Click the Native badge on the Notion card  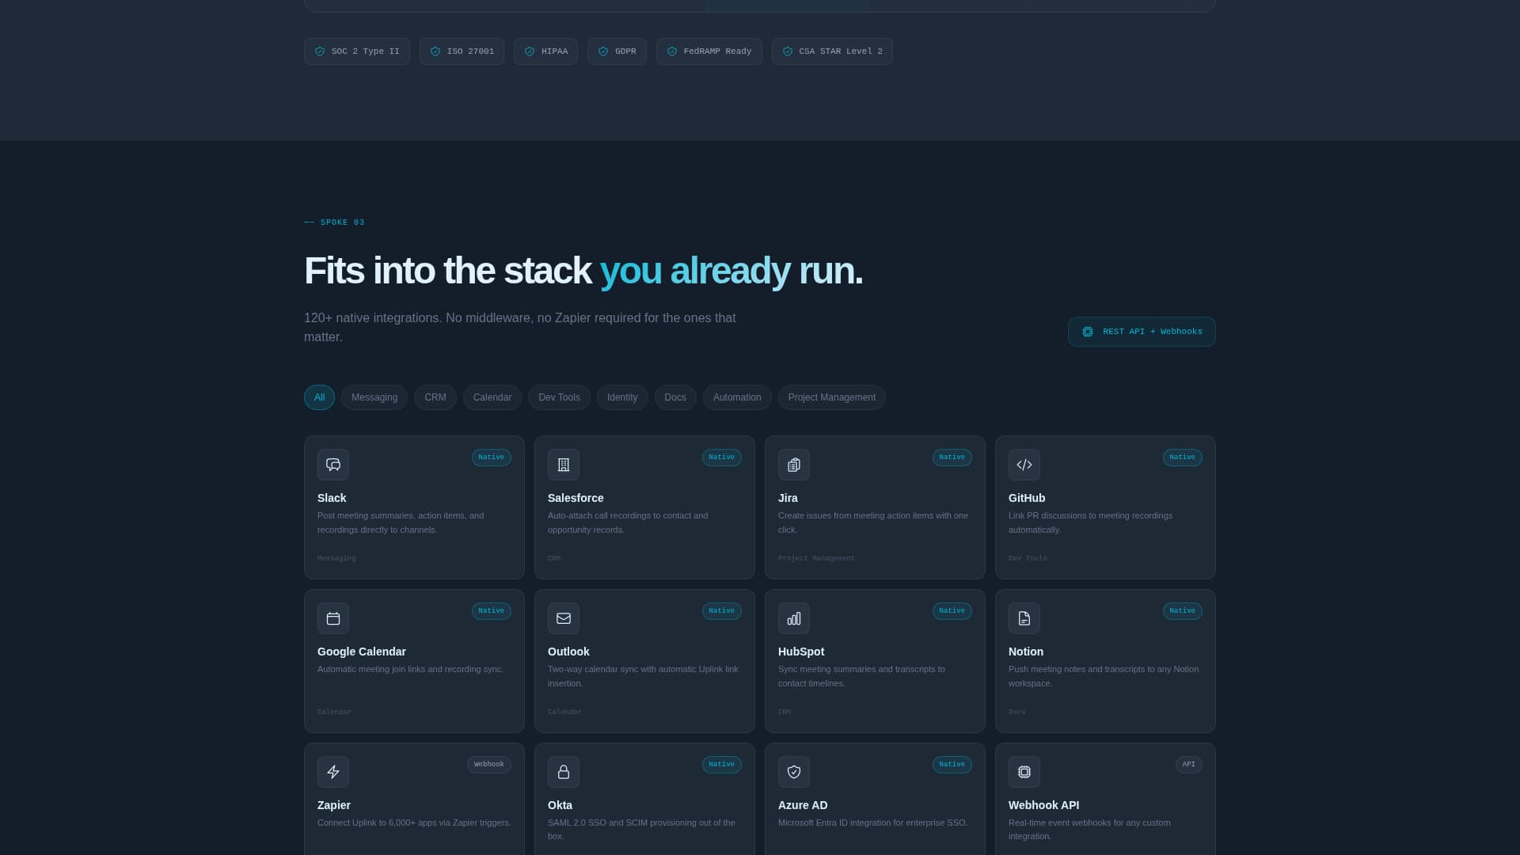pos(1183,611)
